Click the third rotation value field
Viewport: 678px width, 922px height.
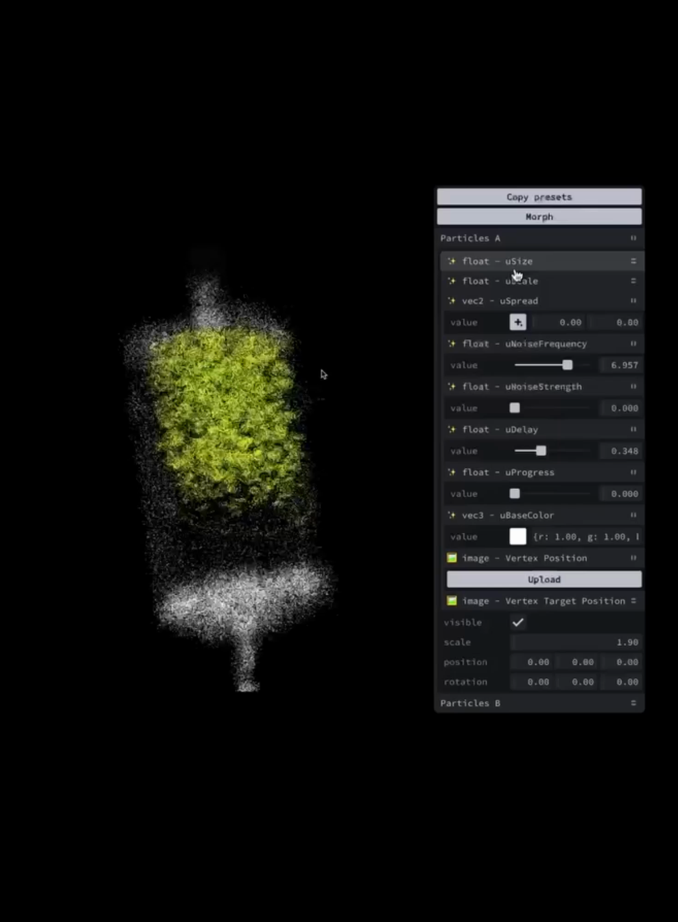pyautogui.click(x=621, y=681)
